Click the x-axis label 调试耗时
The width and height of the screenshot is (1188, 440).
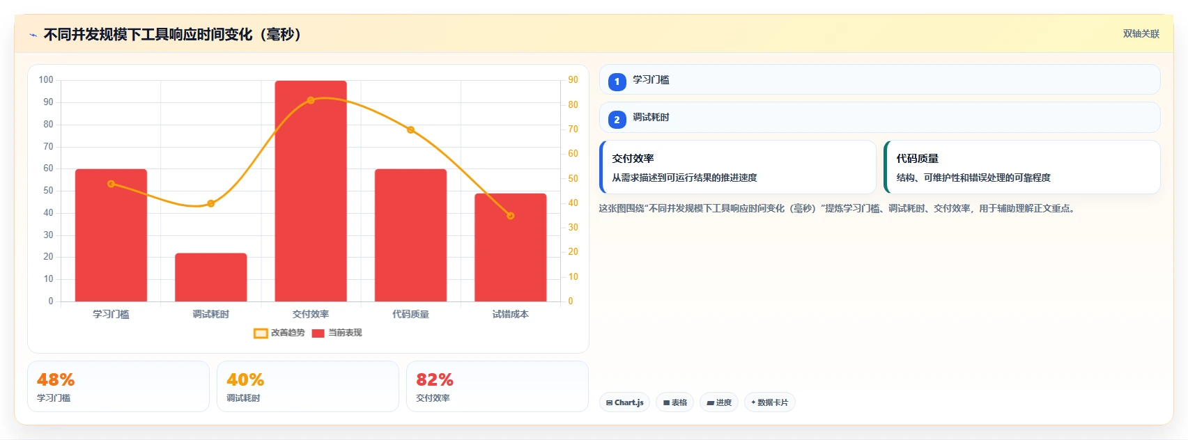point(210,315)
